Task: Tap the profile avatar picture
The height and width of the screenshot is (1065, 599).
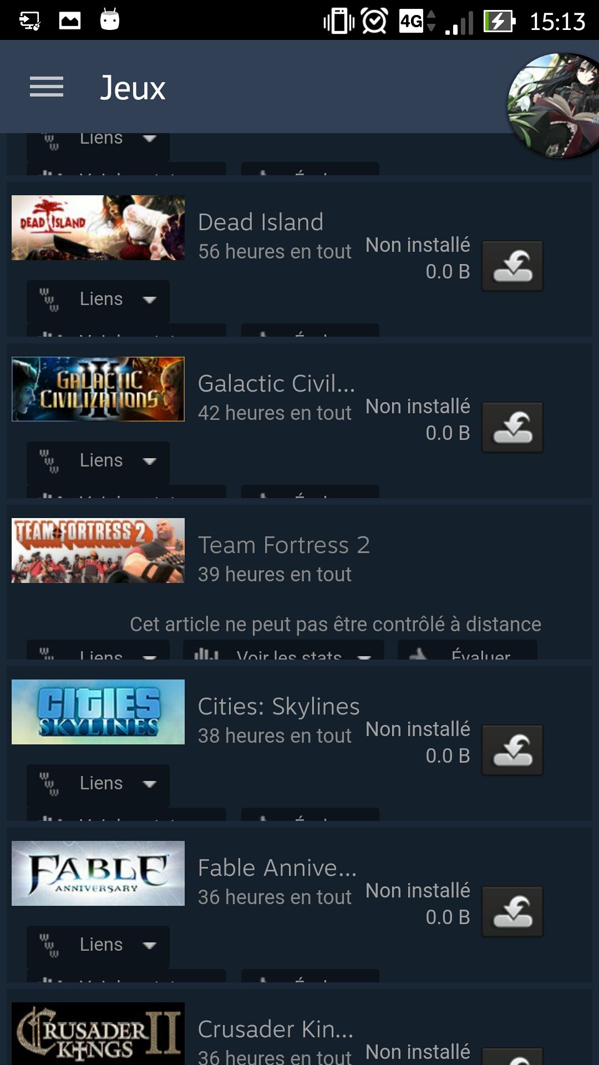Action: click(553, 105)
